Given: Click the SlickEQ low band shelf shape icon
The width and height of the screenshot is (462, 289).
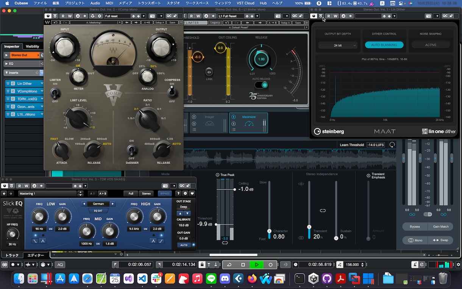Looking at the screenshot, I should point(35,241).
